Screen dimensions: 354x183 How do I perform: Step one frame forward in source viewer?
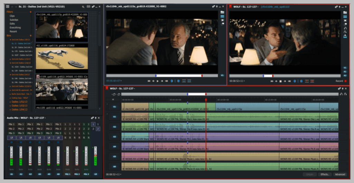[x=162, y=81]
